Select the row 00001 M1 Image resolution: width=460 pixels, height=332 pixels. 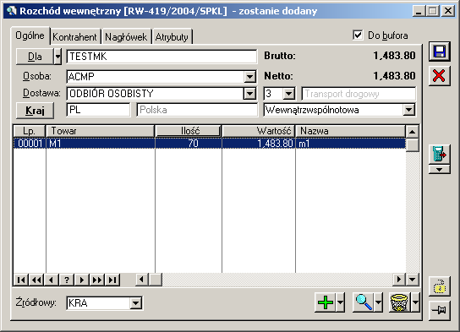pyautogui.click(x=210, y=144)
